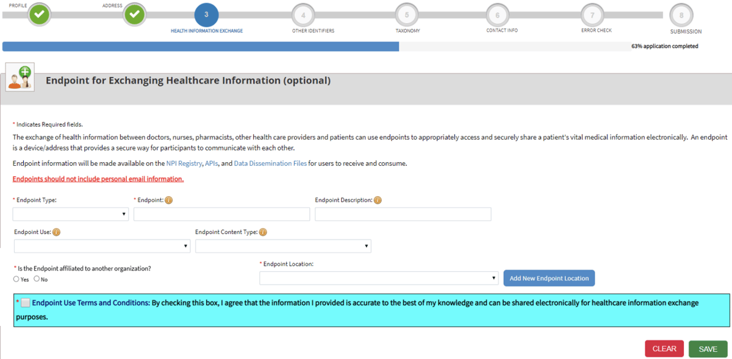Expand the Endpoint Use dropdown
Viewport: 732px width, 359px height.
tap(102, 246)
